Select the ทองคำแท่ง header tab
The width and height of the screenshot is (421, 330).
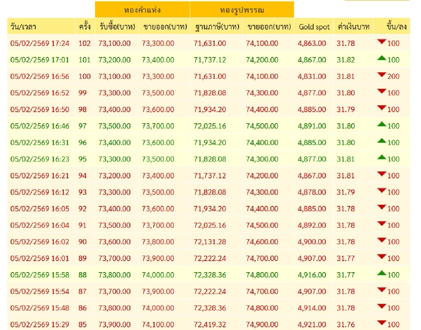142,10
